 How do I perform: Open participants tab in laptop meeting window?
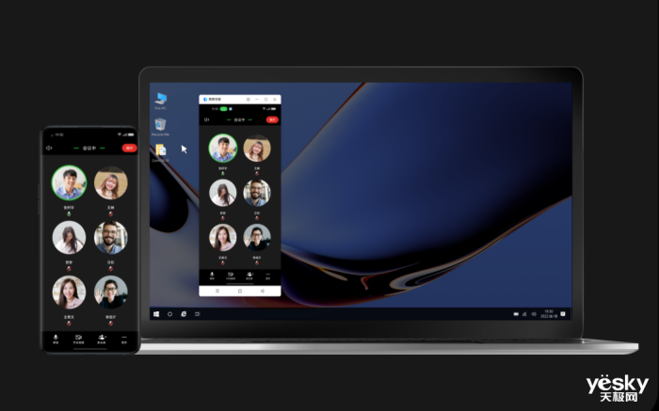point(249,275)
